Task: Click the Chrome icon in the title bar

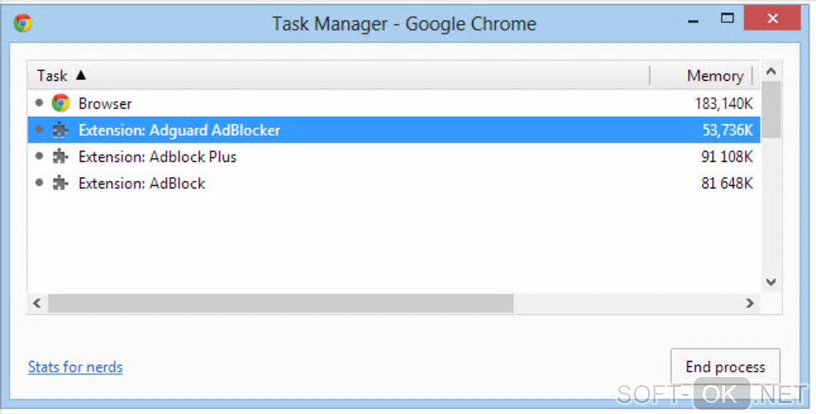Action: click(x=23, y=23)
